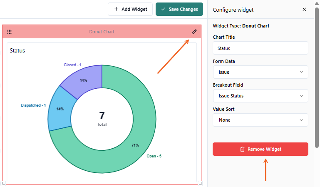Click the bottom-right resize handle of widget
This screenshot has width=320, height=187.
tap(200, 183)
